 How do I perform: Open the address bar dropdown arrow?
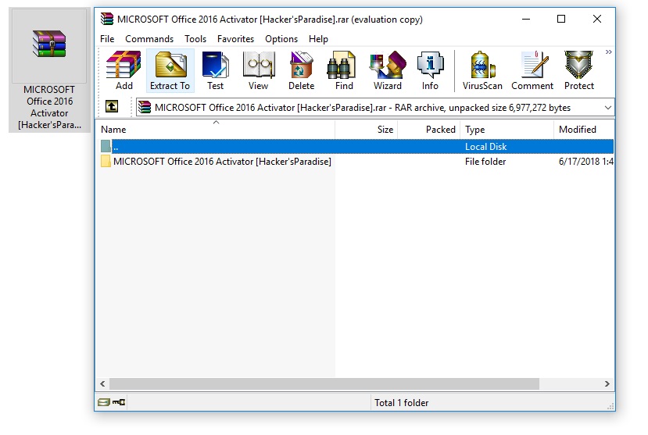click(x=608, y=108)
